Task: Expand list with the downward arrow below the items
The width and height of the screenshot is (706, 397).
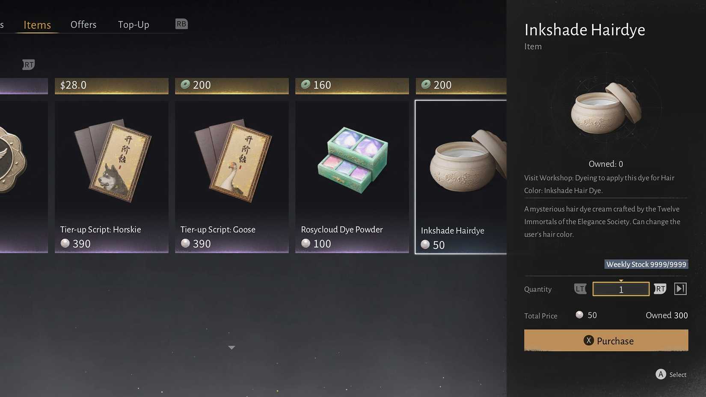Action: pyautogui.click(x=231, y=347)
